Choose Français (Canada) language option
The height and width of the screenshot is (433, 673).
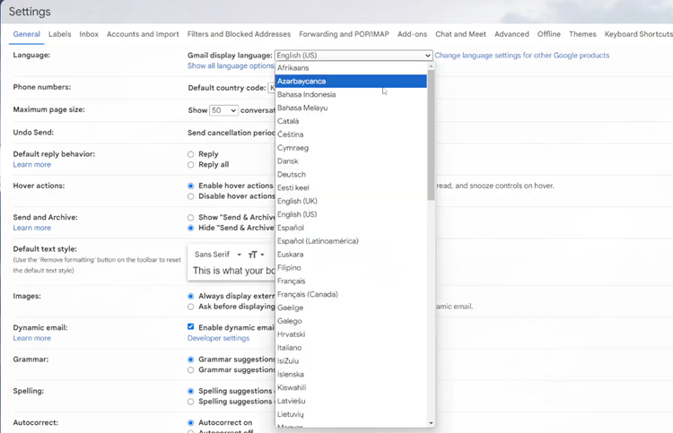pos(351,294)
